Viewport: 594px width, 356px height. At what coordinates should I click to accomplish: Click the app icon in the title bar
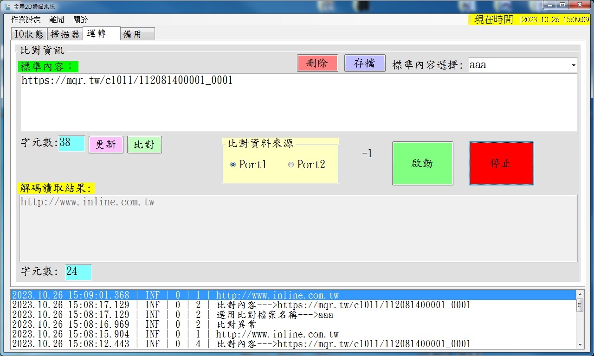click(6, 6)
